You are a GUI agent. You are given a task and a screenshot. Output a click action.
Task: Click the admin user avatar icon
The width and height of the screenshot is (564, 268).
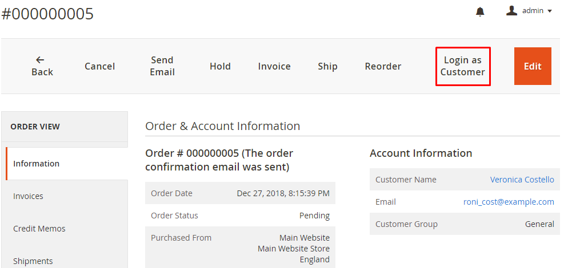click(x=511, y=11)
